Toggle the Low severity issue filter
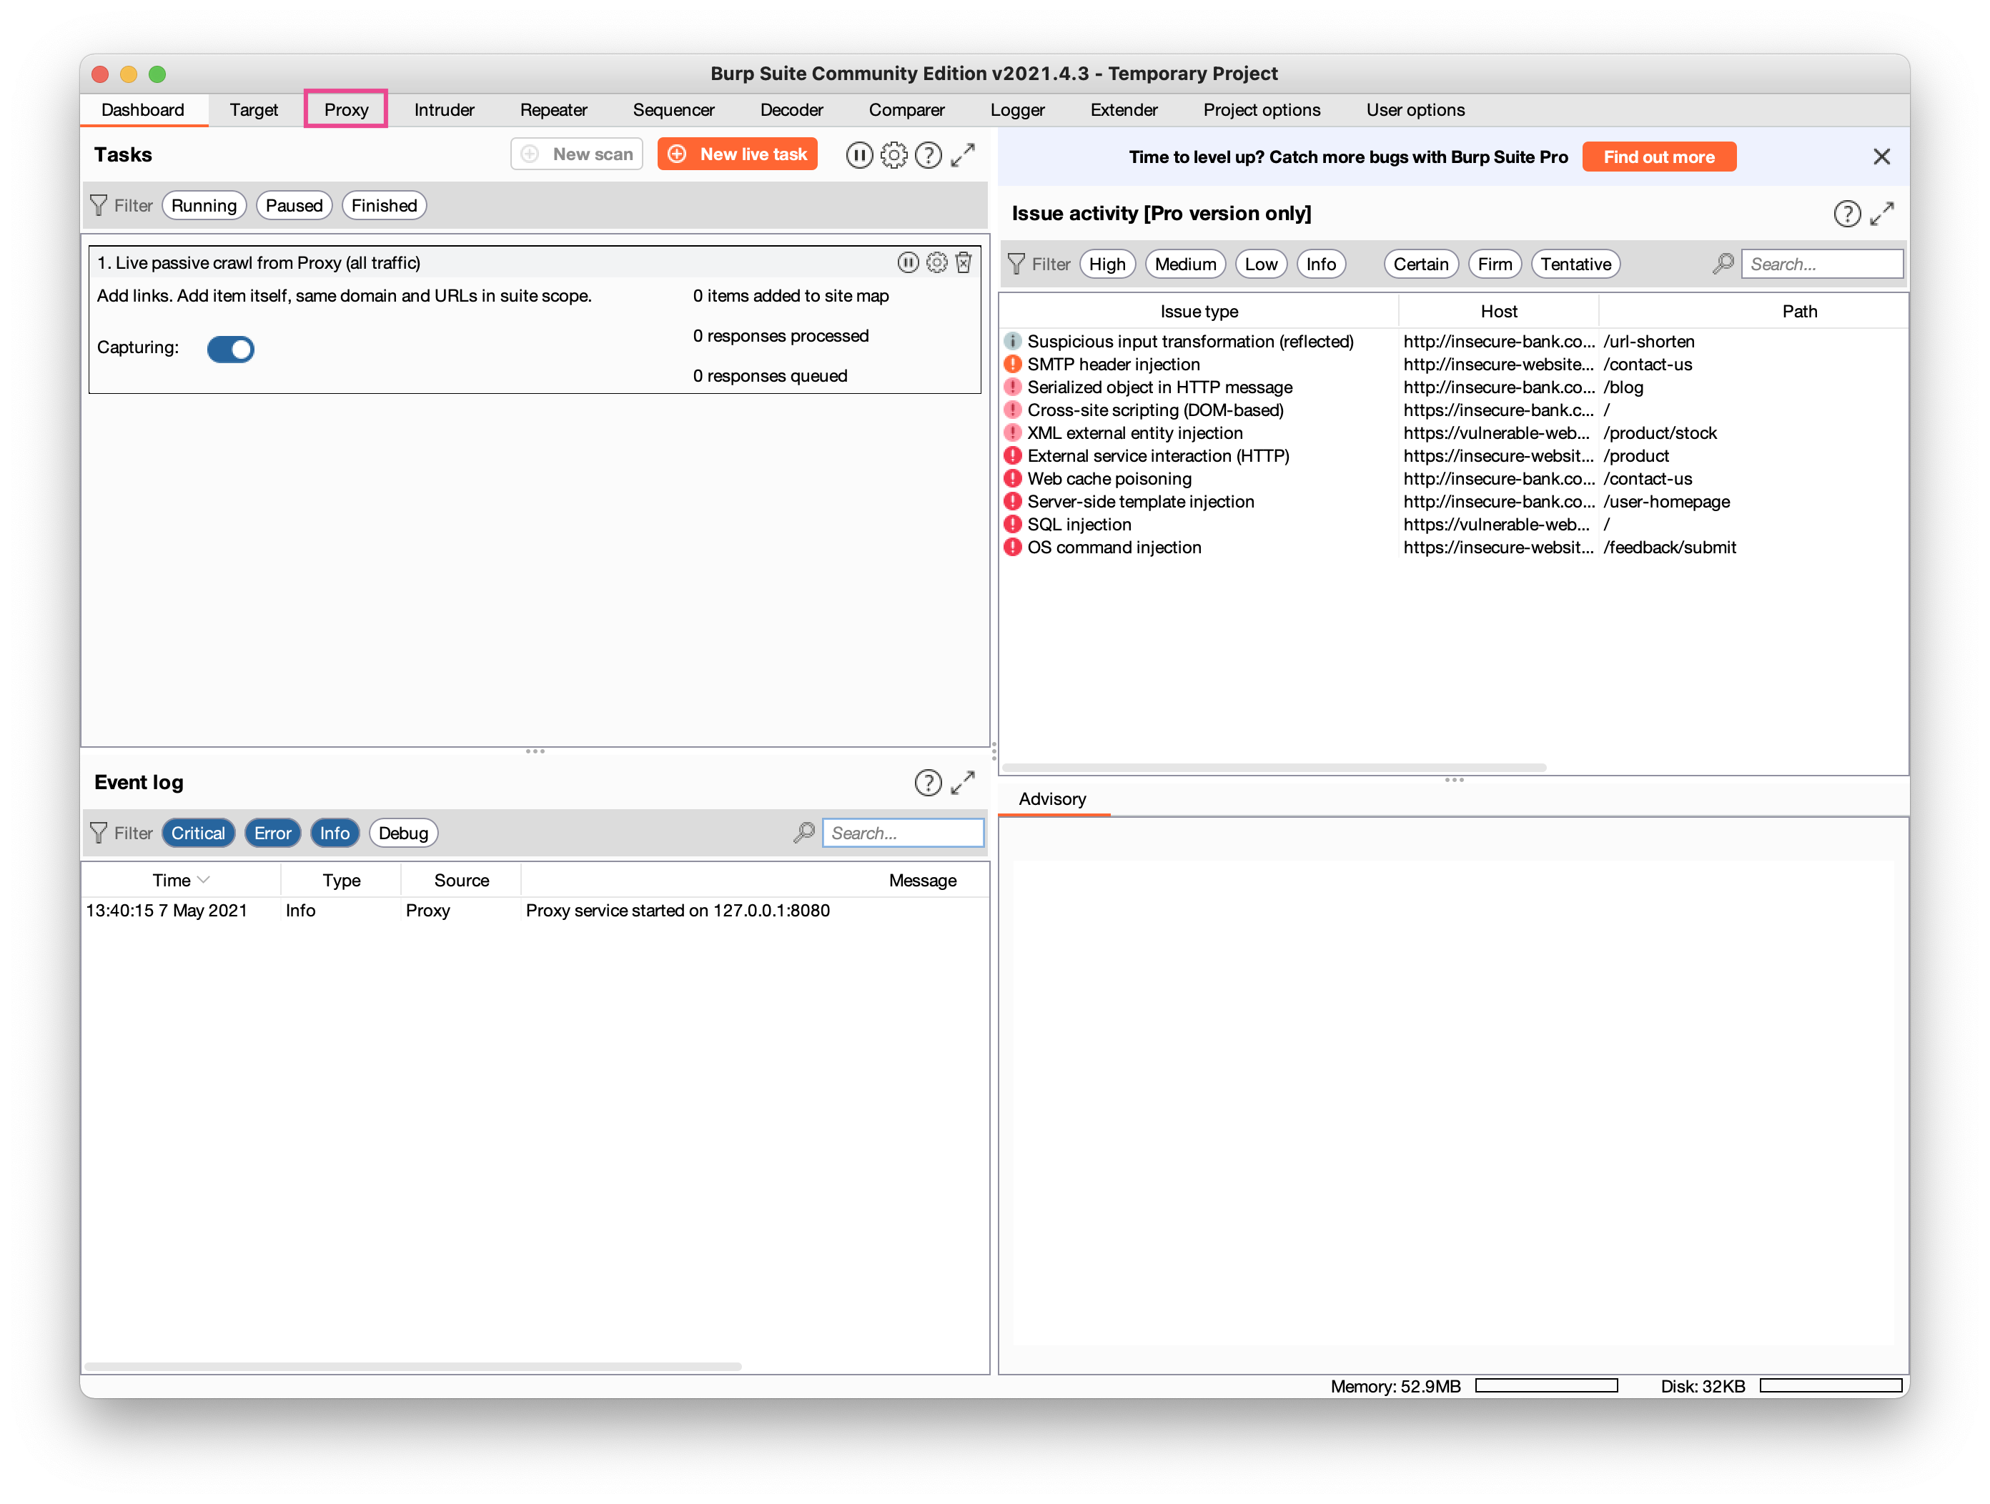Image resolution: width=1990 pixels, height=1504 pixels. 1262,264
